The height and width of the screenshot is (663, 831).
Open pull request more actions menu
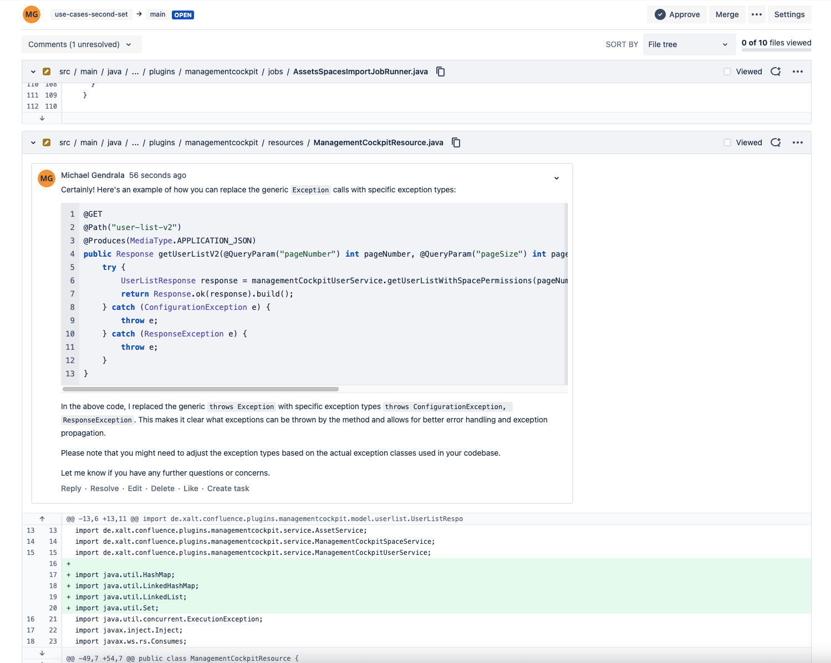coord(757,14)
